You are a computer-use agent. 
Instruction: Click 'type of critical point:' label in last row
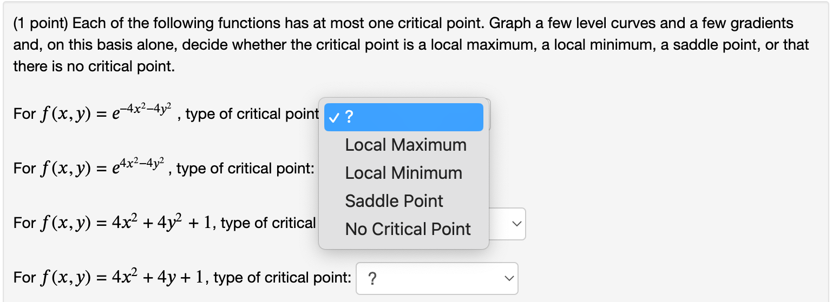282,278
